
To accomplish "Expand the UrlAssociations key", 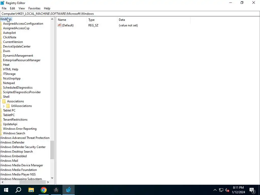I will 4,106.
